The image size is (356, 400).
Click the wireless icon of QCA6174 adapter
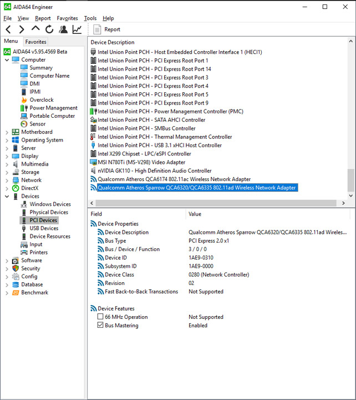[x=94, y=179]
